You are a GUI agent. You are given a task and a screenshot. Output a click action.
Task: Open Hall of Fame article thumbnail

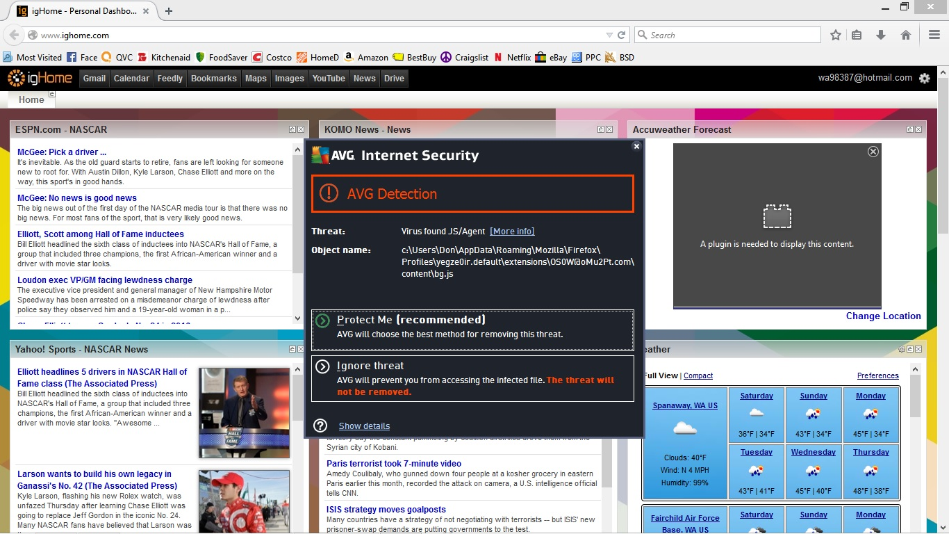244,412
